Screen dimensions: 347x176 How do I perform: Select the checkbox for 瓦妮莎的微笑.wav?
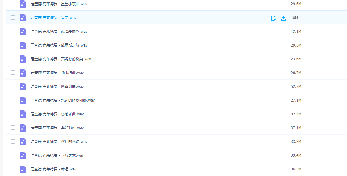(x=13, y=58)
